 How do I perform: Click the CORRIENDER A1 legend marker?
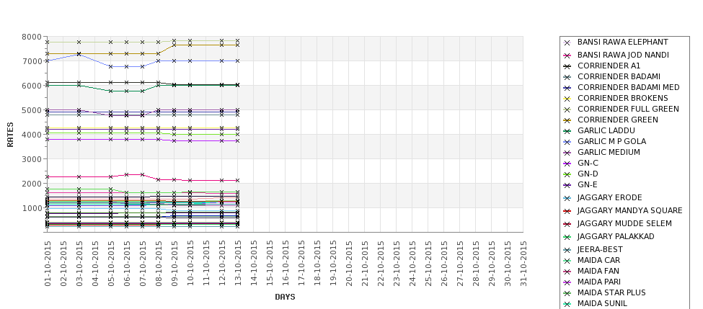(567, 67)
